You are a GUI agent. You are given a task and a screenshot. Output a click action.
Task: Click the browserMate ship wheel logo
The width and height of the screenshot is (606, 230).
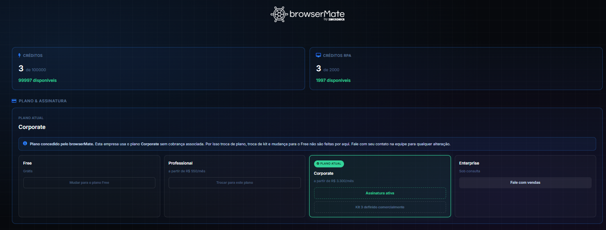click(x=279, y=14)
